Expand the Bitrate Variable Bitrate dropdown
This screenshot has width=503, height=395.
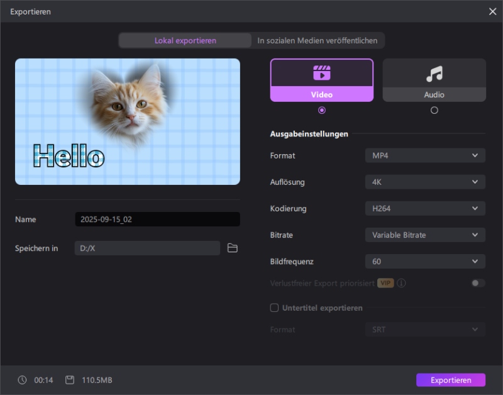click(x=425, y=235)
